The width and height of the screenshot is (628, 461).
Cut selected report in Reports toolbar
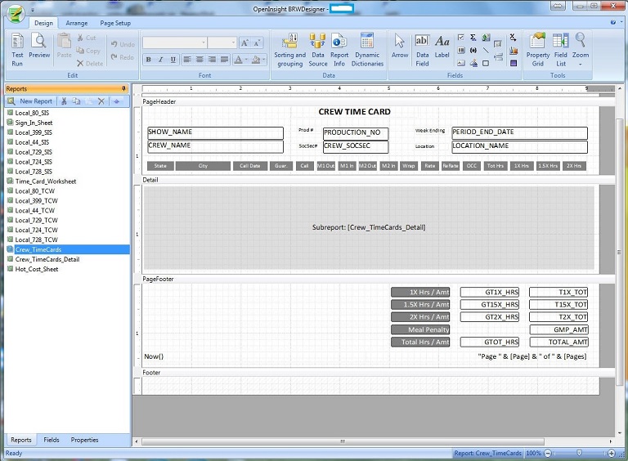click(x=64, y=101)
